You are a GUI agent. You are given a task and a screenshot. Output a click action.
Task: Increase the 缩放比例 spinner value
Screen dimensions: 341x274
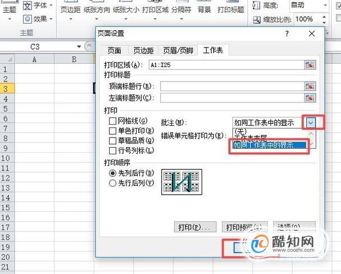click(x=324, y=17)
